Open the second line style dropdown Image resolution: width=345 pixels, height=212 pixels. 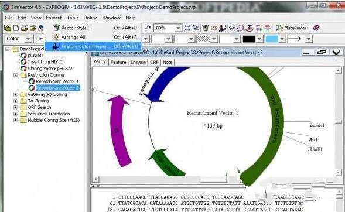click(x=191, y=39)
